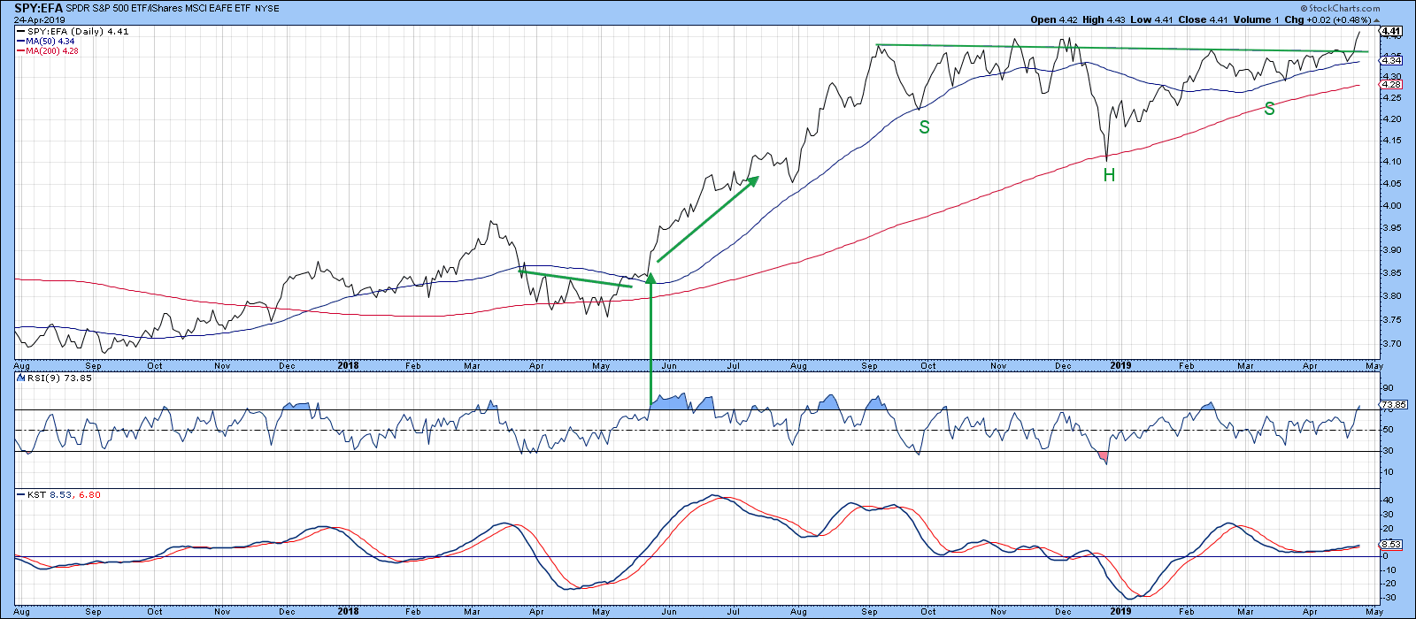Click the 'MA(200) 4.28' legend entry
The width and height of the screenshot is (1416, 619).
pos(48,51)
